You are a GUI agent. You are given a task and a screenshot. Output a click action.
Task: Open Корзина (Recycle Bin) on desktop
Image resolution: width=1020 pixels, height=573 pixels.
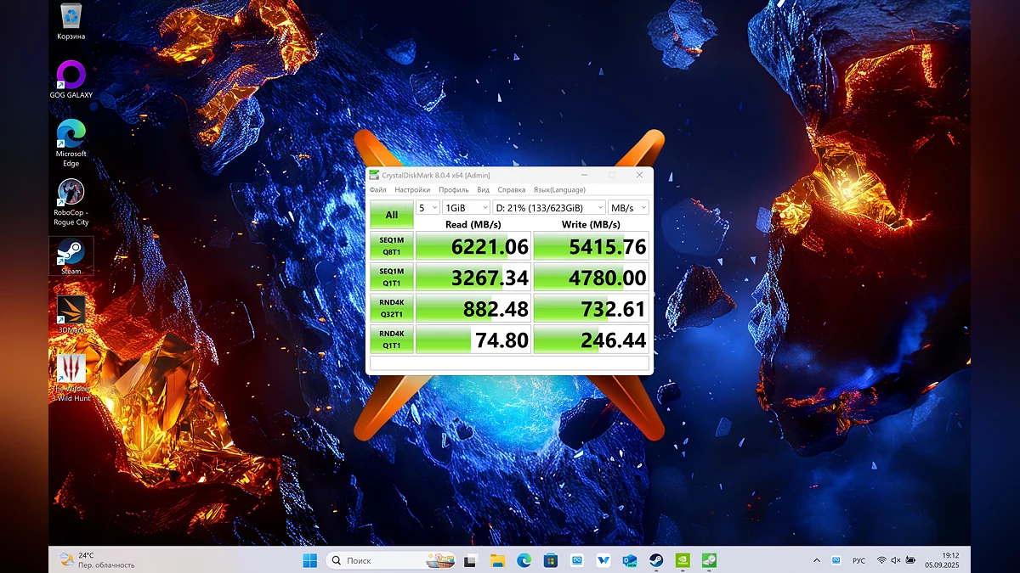(71, 16)
